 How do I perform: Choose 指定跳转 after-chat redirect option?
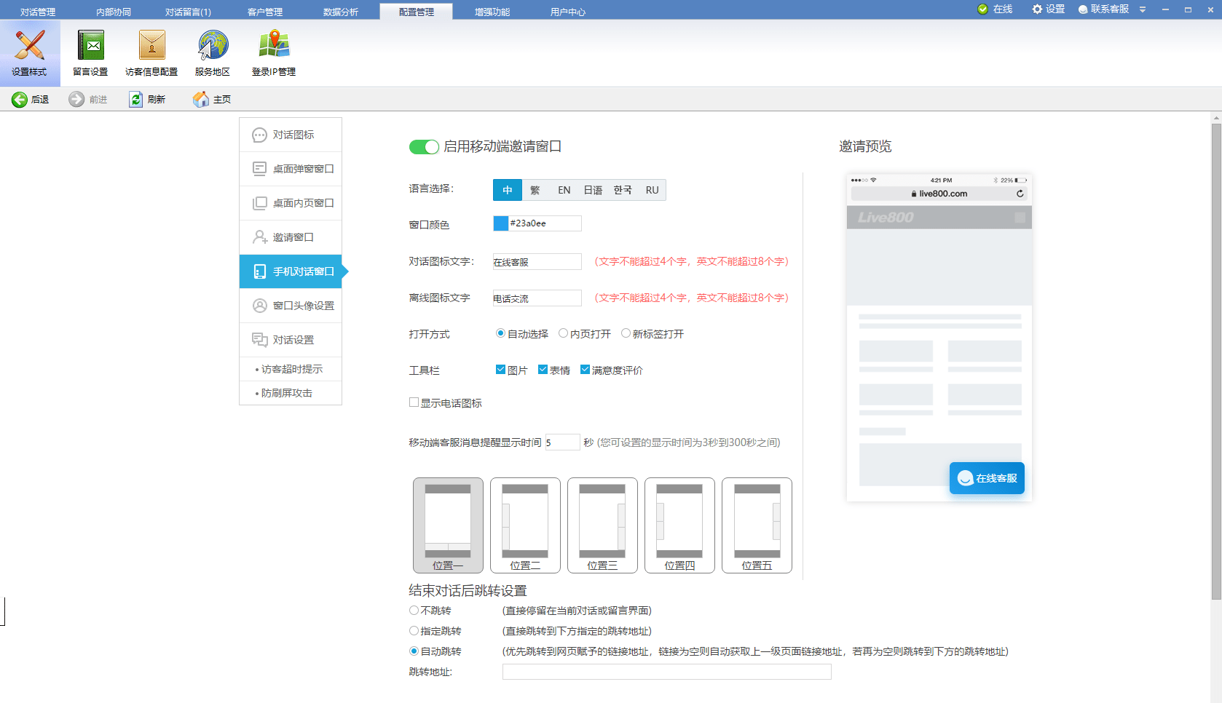[414, 631]
